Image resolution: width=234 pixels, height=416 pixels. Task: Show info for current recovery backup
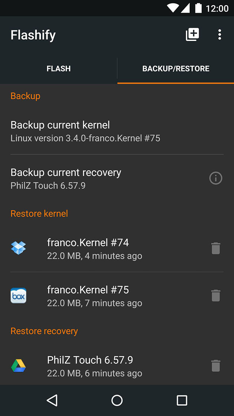[x=216, y=179]
